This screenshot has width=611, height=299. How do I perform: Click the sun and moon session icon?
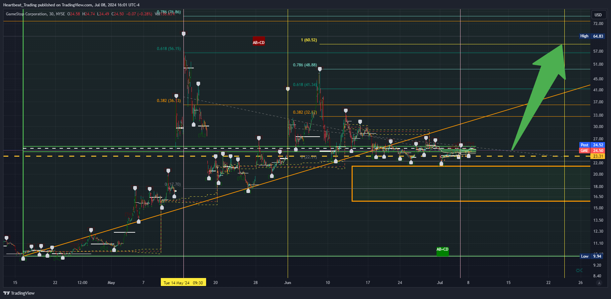click(x=579, y=270)
